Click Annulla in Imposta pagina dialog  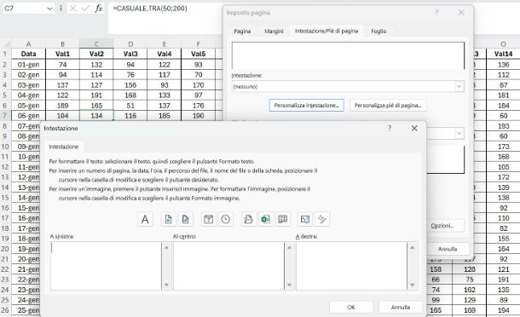[448, 249]
